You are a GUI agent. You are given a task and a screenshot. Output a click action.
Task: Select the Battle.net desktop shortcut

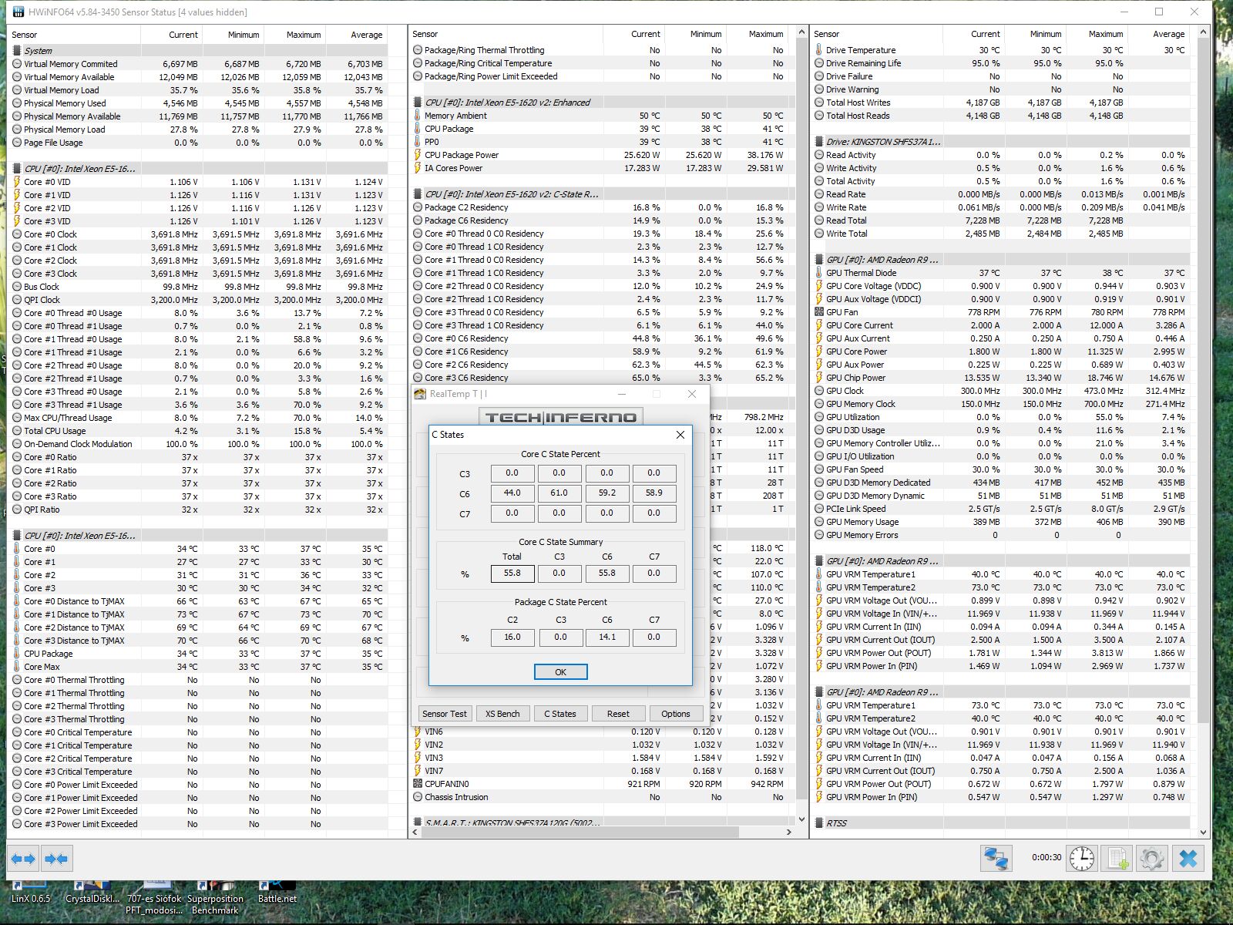pyautogui.click(x=277, y=893)
